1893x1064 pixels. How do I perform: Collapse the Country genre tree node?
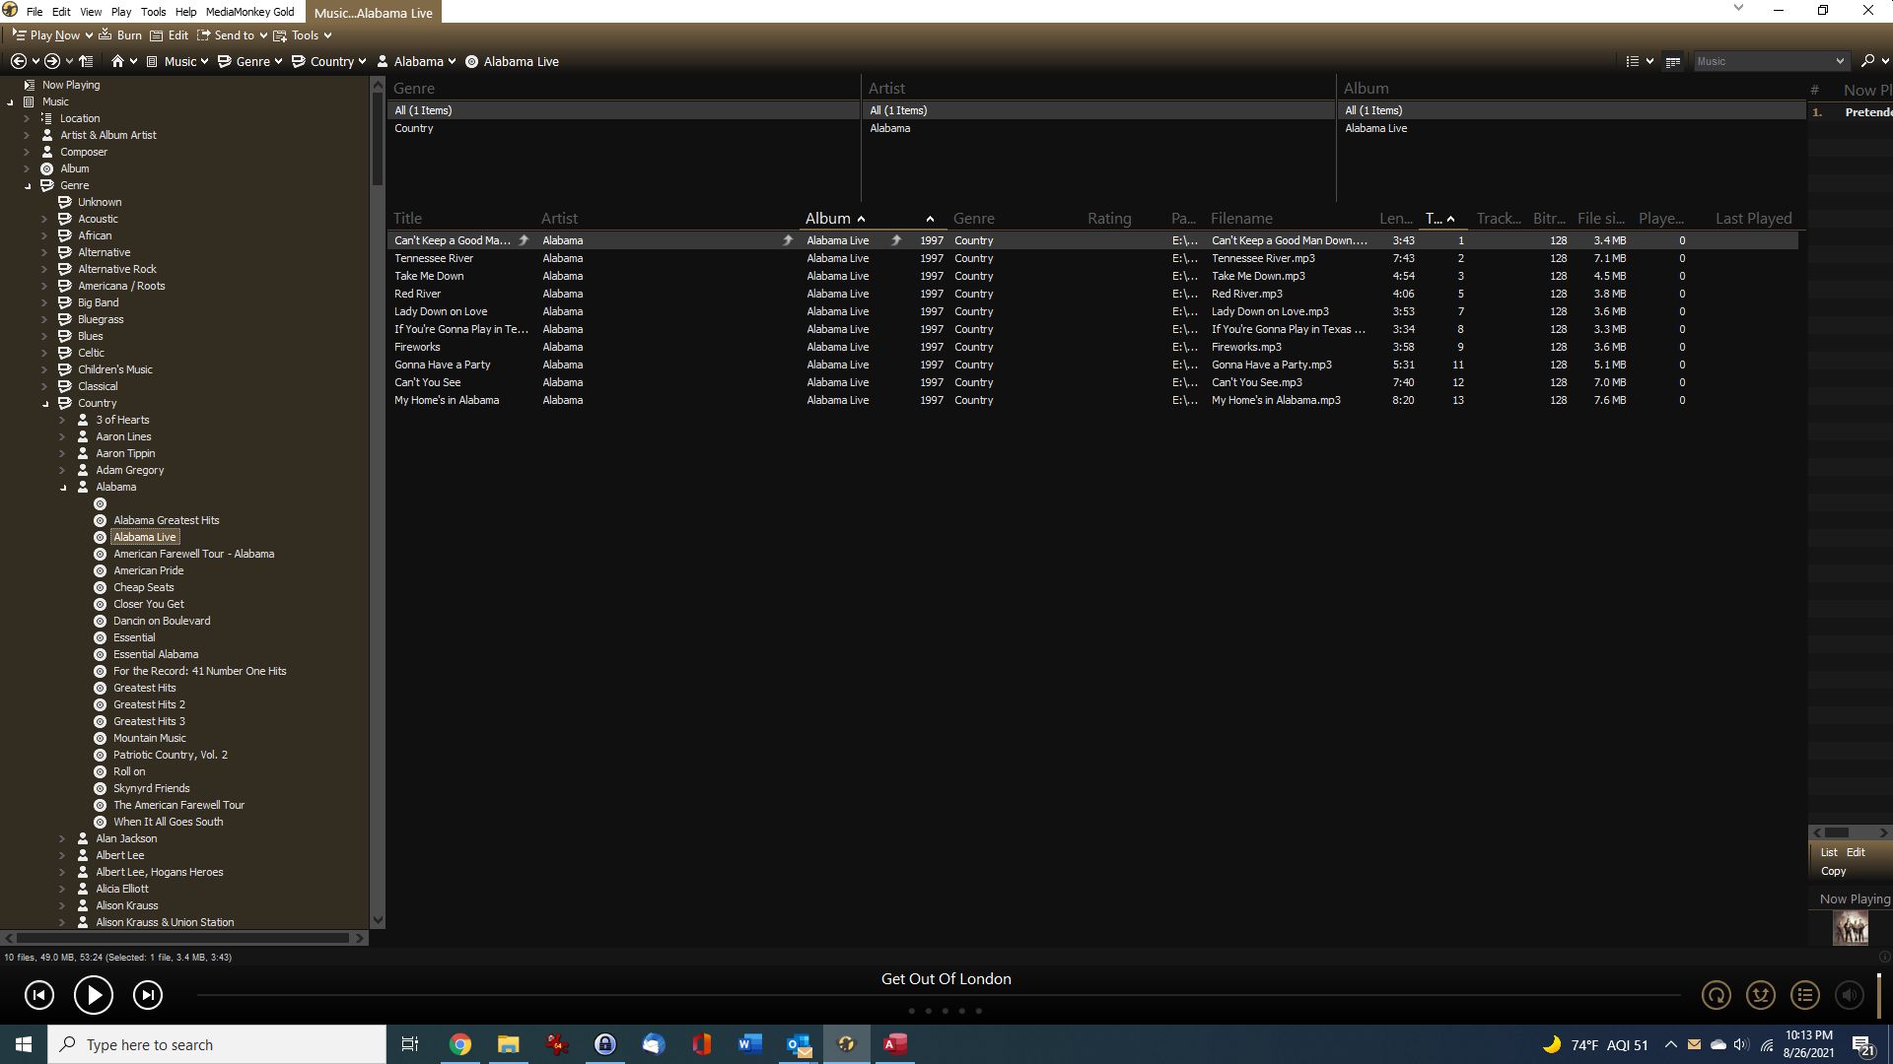pos(45,403)
